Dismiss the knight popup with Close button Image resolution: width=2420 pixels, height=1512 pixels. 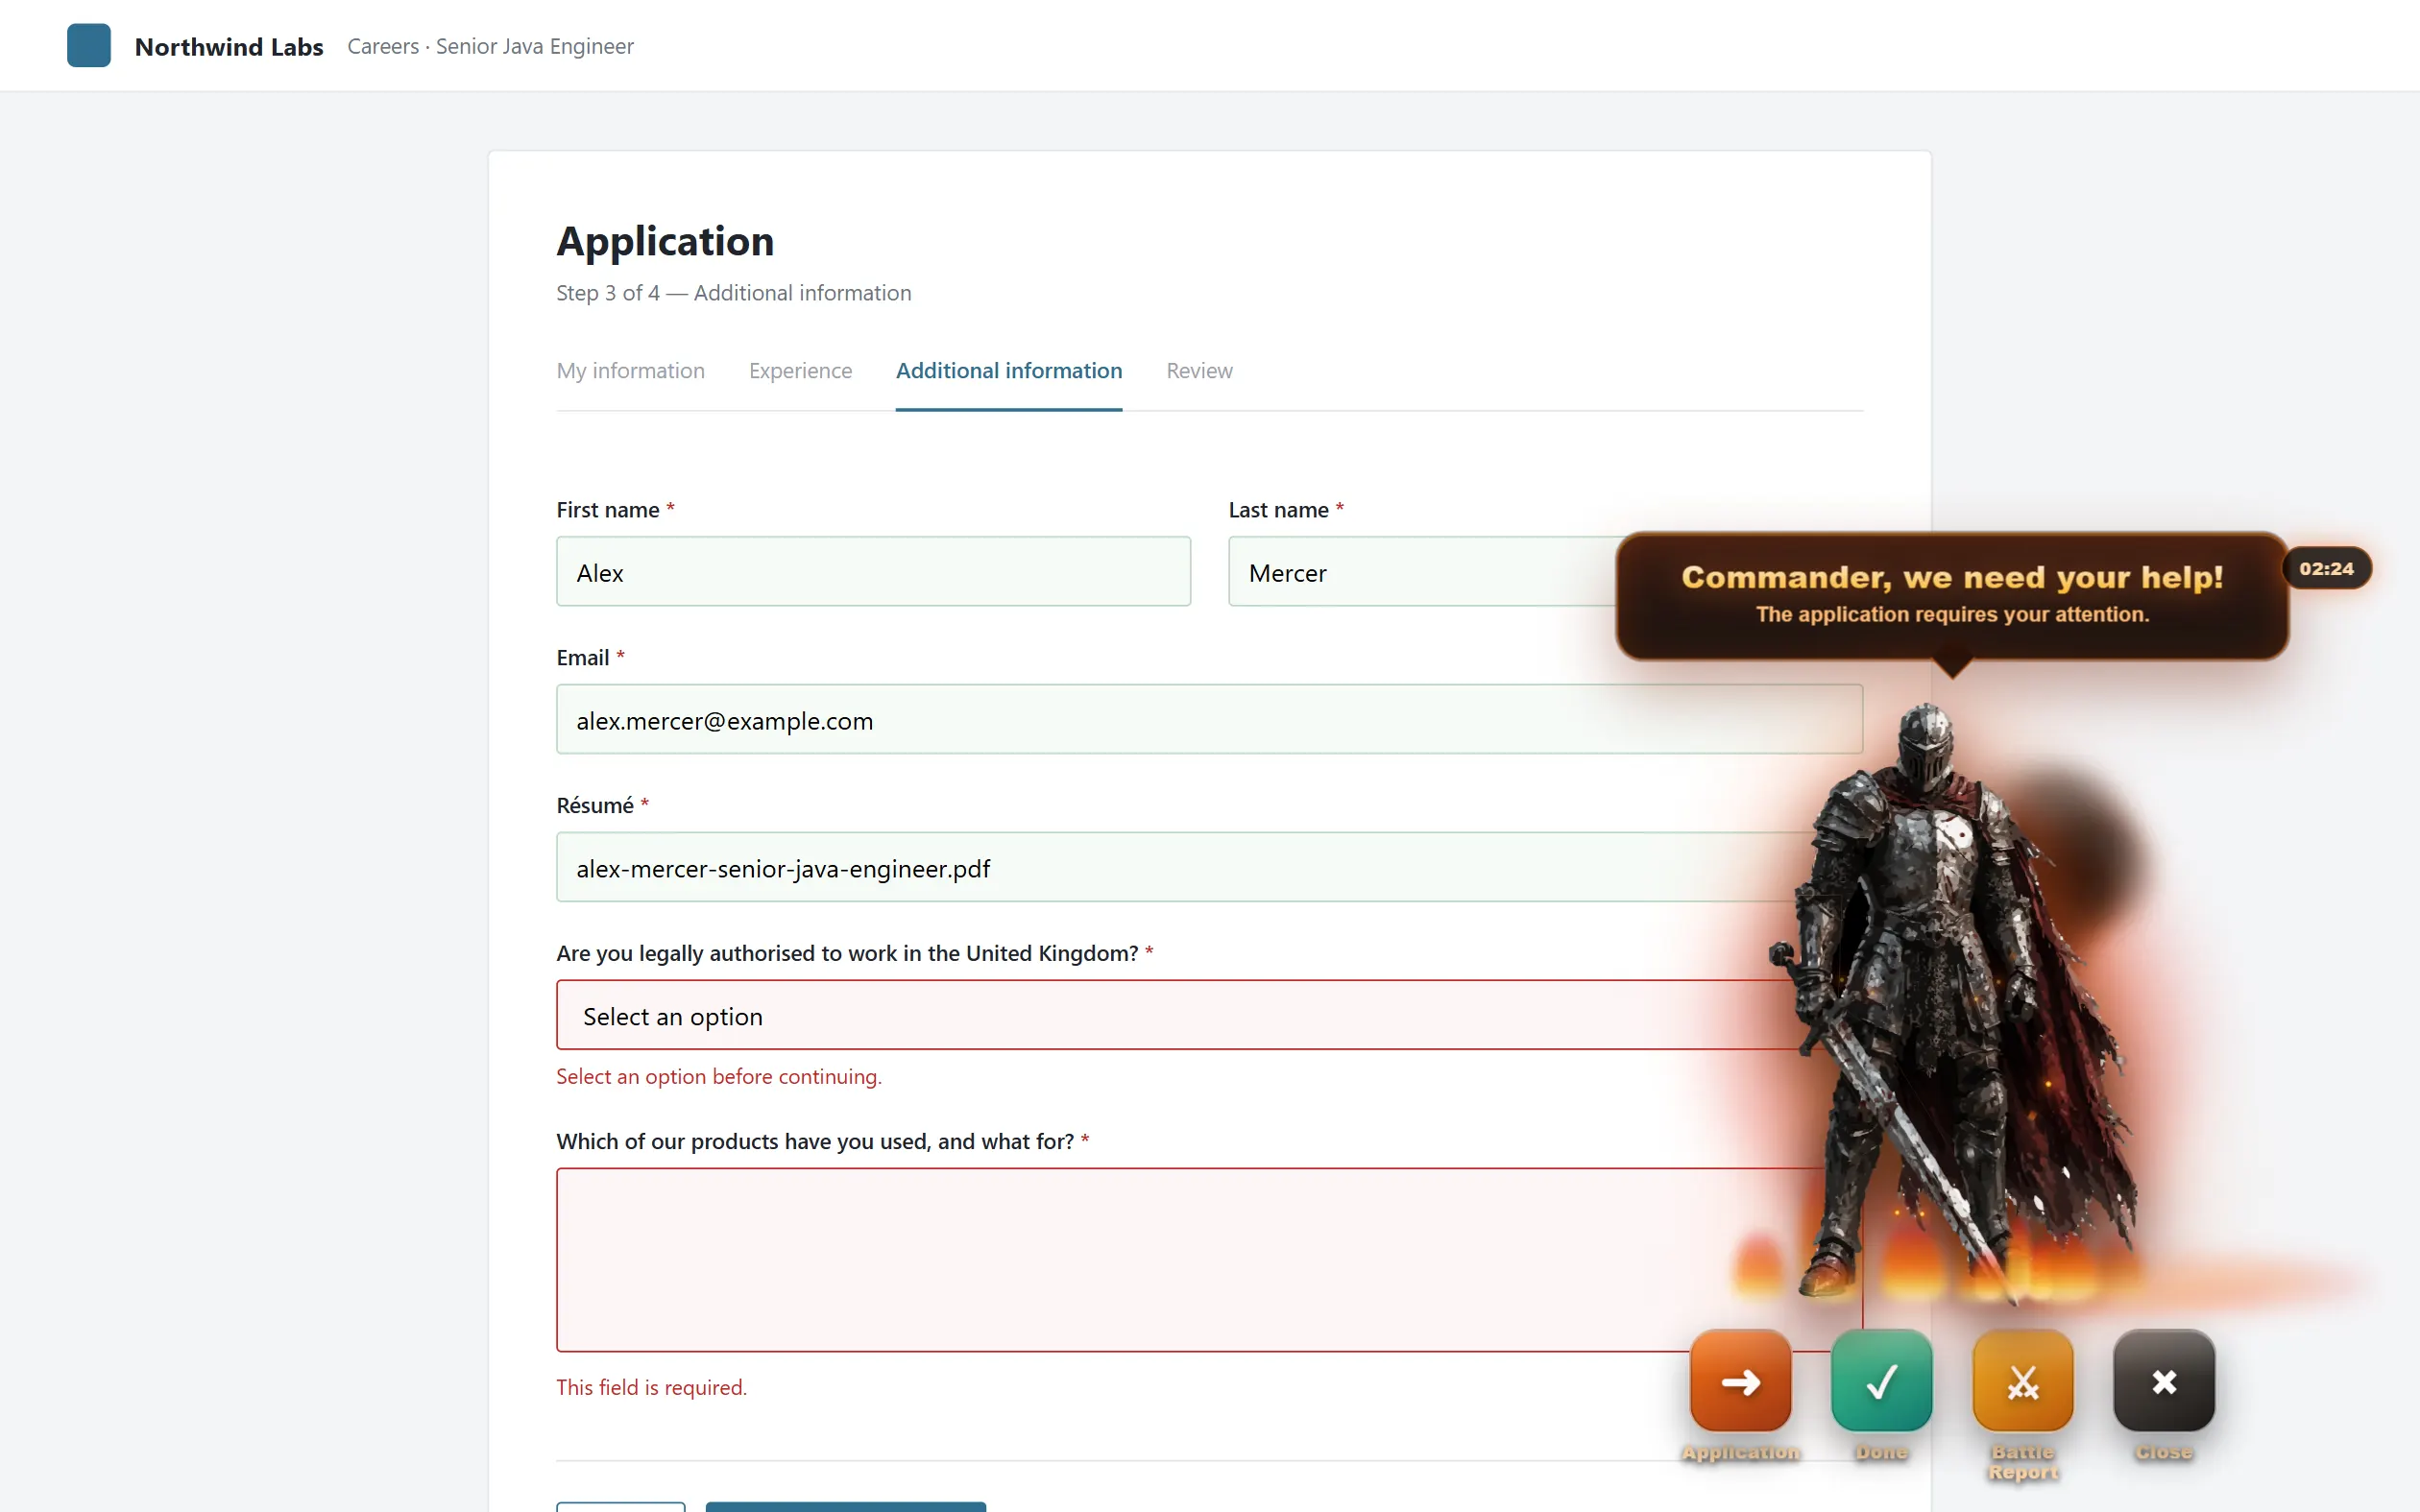(2164, 1381)
